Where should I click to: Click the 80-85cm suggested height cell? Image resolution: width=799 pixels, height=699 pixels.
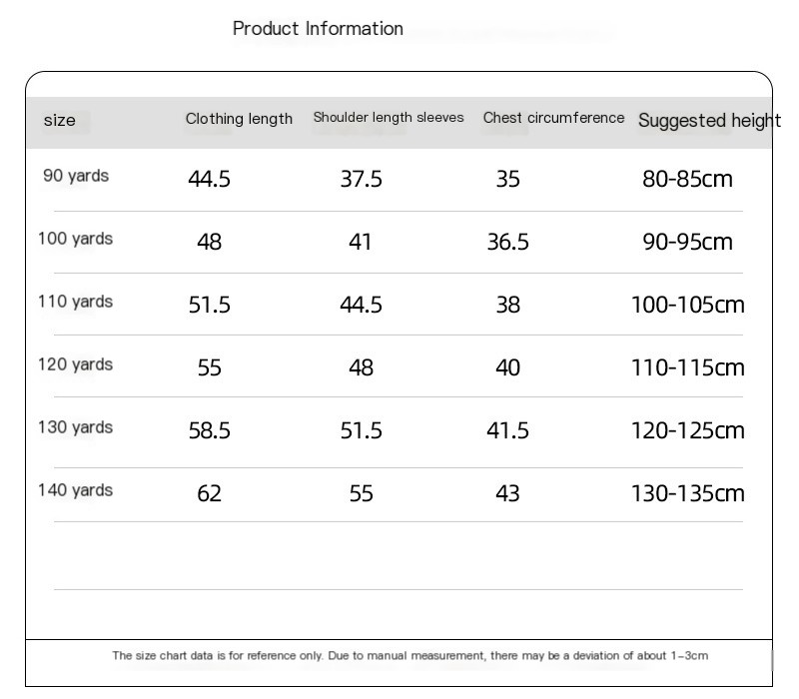tap(687, 180)
